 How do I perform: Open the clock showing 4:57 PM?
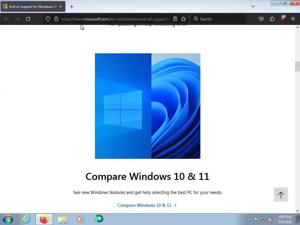(x=285, y=219)
